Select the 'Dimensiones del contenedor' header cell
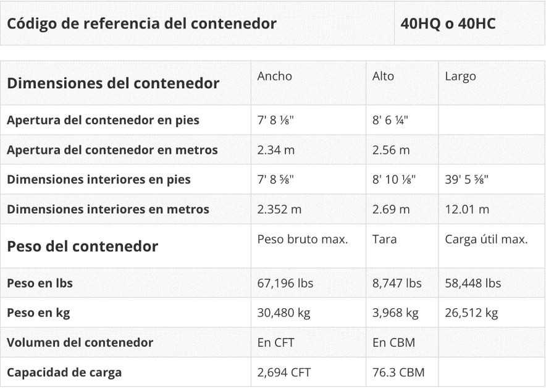The width and height of the screenshot is (546, 388). tap(113, 83)
